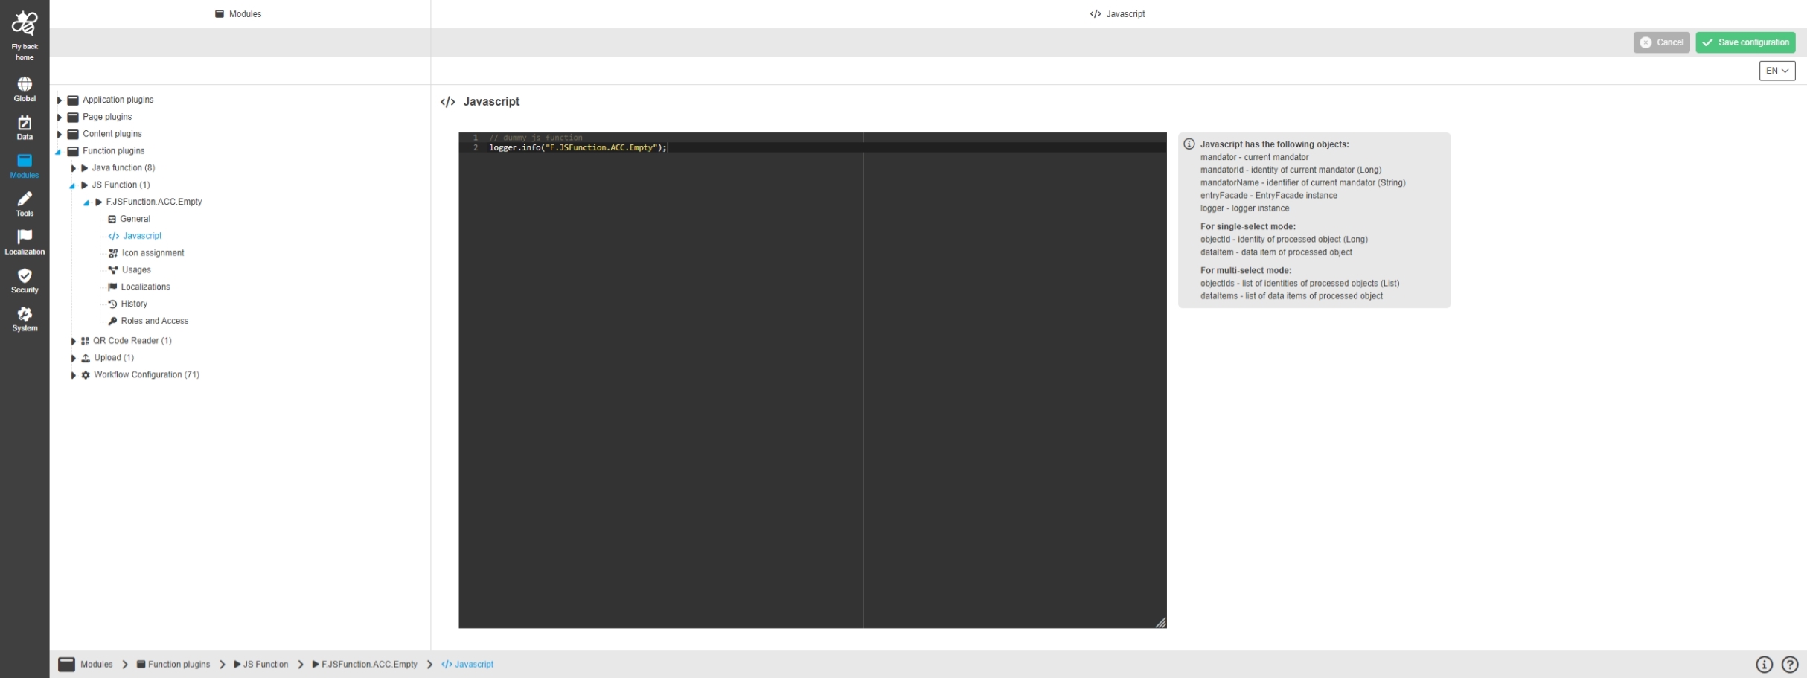Open the Security shield section
The width and height of the screenshot is (1807, 678).
coord(25,280)
